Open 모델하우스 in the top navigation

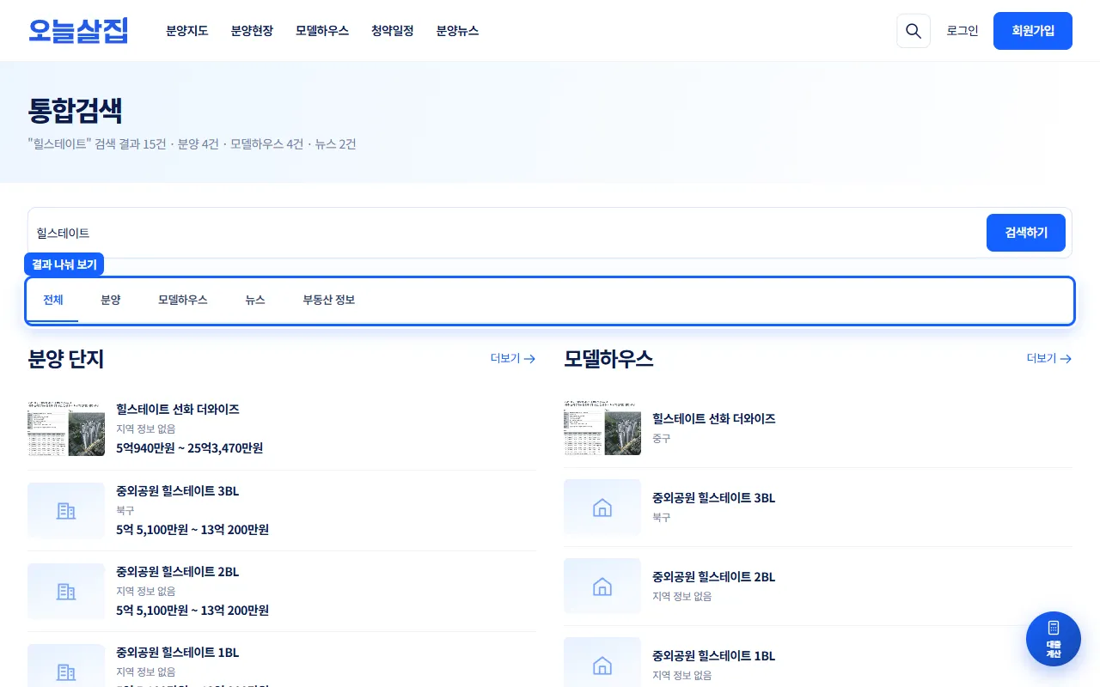(322, 31)
